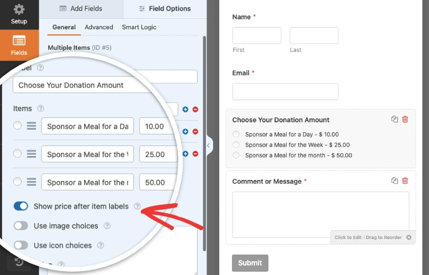This screenshot has width=429, height=275.
Task: Disable Show price after item labels toggle
Action: click(21, 206)
